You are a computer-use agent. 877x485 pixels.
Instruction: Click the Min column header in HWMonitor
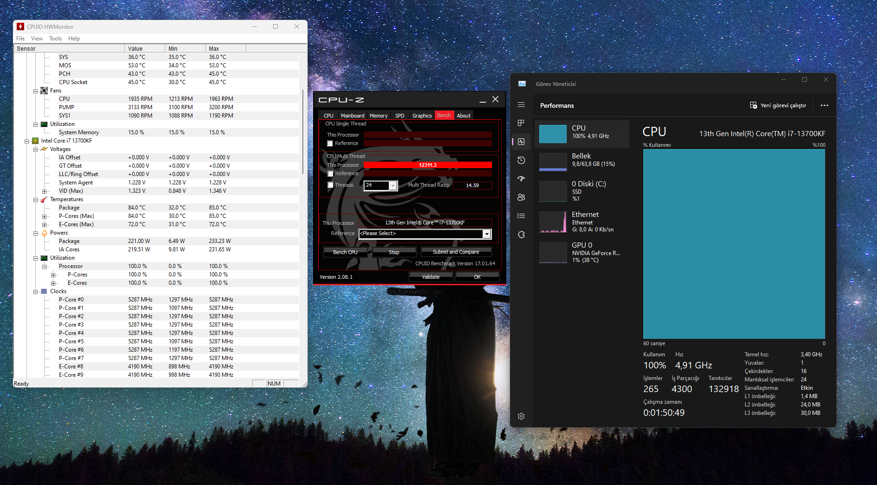click(x=185, y=48)
